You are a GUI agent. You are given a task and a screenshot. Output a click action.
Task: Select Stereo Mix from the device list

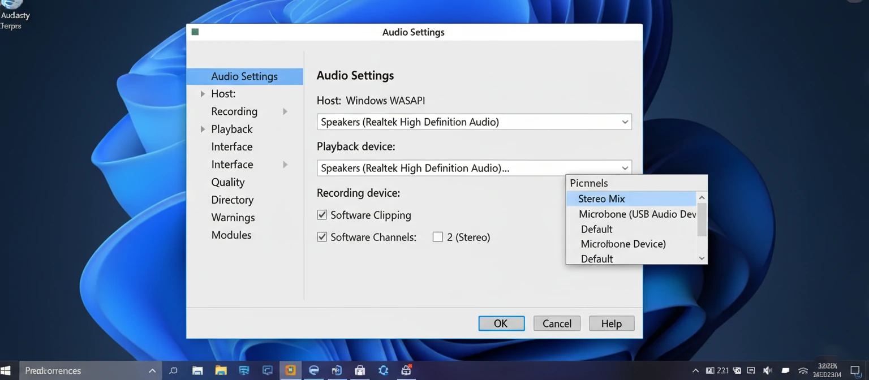point(601,198)
